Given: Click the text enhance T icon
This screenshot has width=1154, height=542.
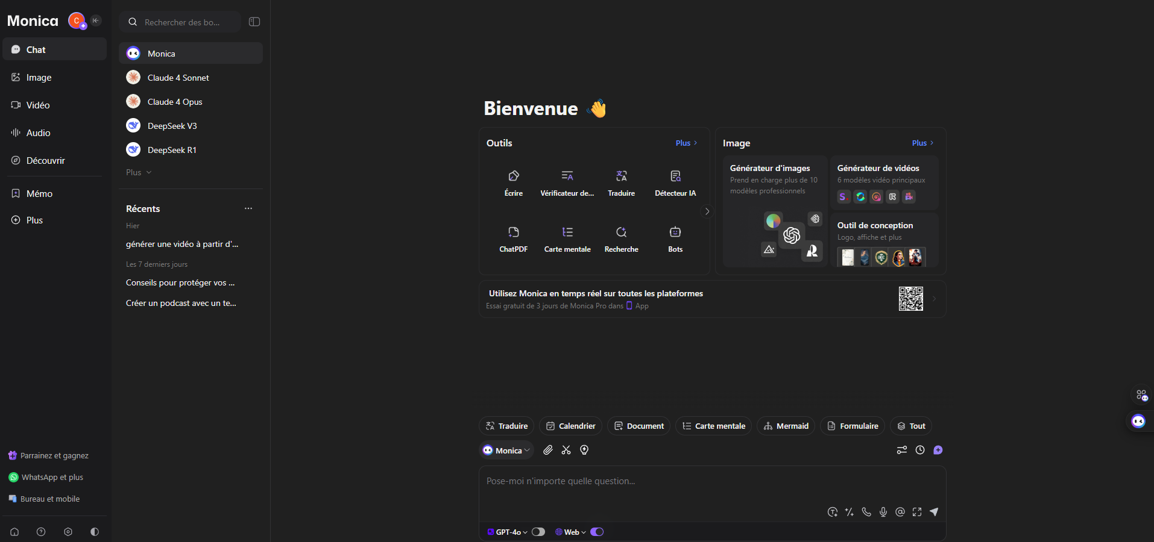Looking at the screenshot, I should pos(832,512).
